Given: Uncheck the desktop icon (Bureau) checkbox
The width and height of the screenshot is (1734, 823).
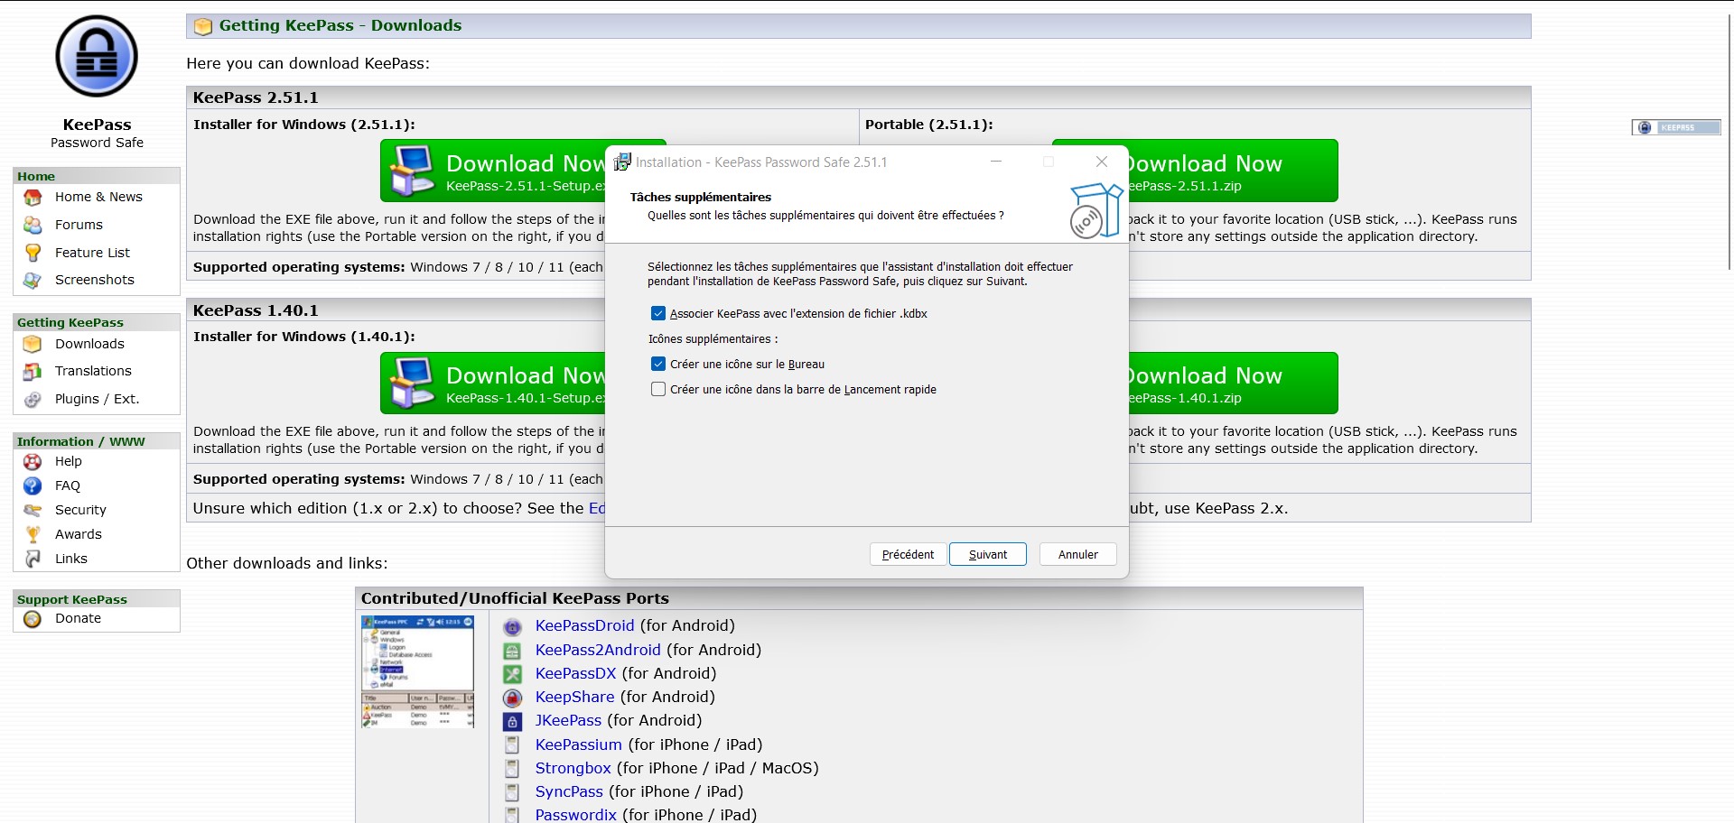Looking at the screenshot, I should tap(658, 365).
